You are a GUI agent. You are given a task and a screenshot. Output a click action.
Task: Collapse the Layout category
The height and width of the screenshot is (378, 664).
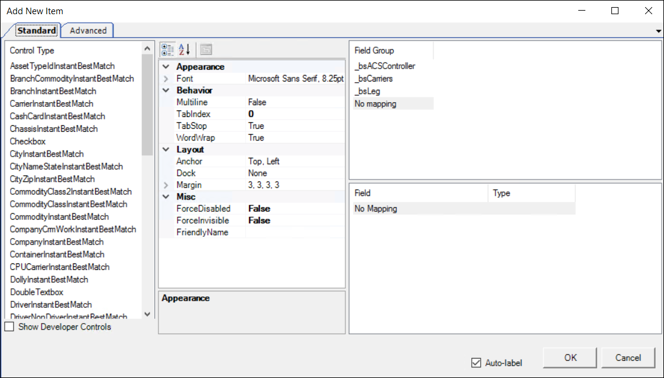[x=166, y=149]
